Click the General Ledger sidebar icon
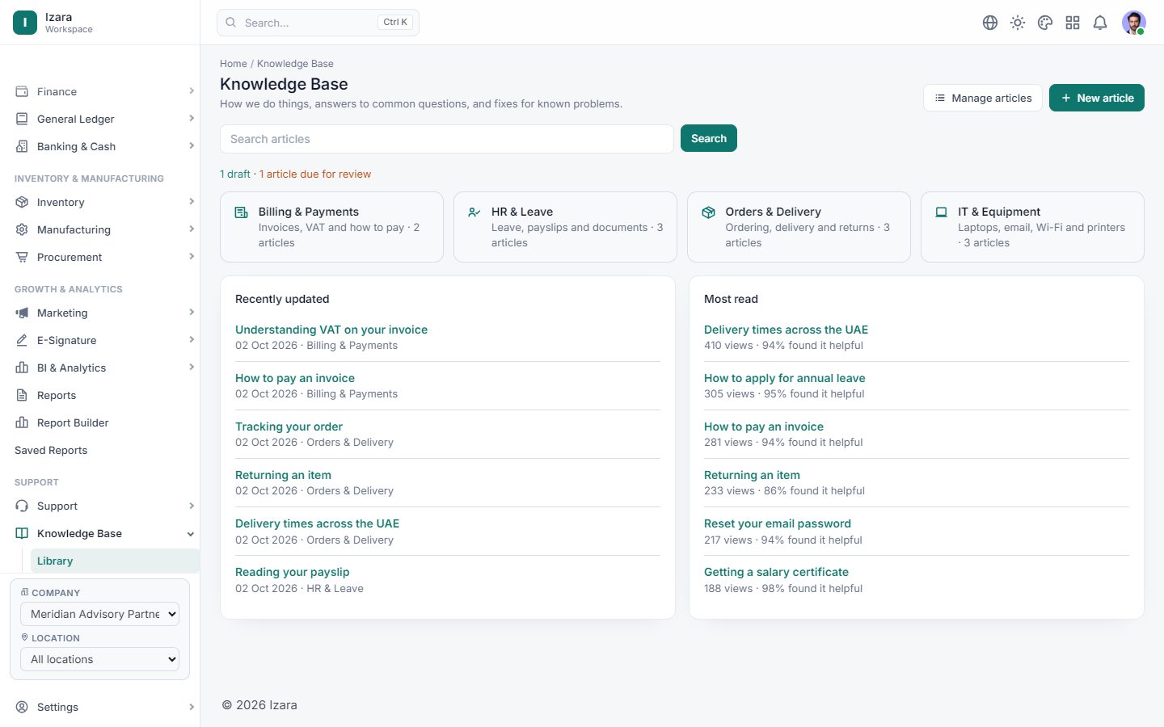Viewport: 1164px width, 727px height. 22,119
